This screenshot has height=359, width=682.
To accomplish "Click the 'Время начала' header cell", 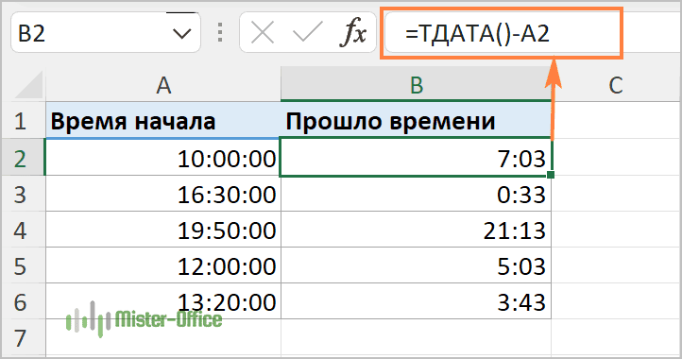I will pos(163,121).
